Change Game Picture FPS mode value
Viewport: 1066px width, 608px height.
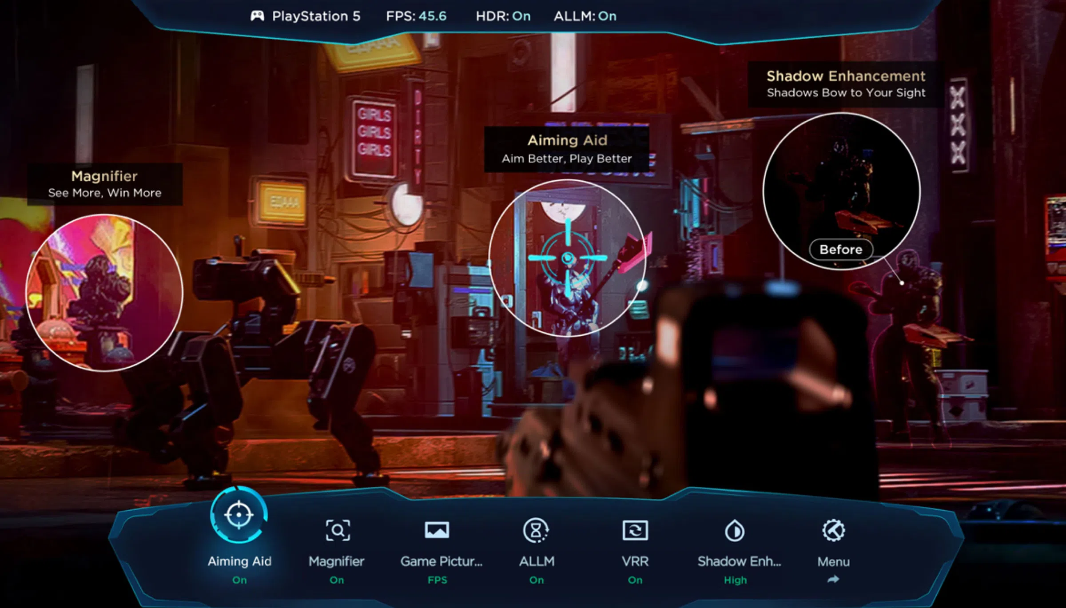(438, 580)
